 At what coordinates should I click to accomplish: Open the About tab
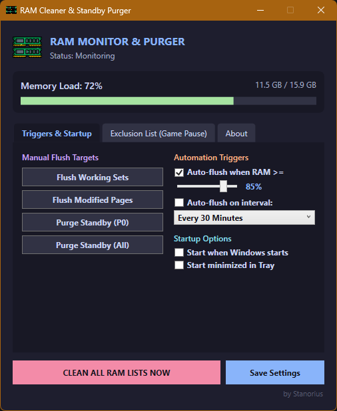(236, 134)
